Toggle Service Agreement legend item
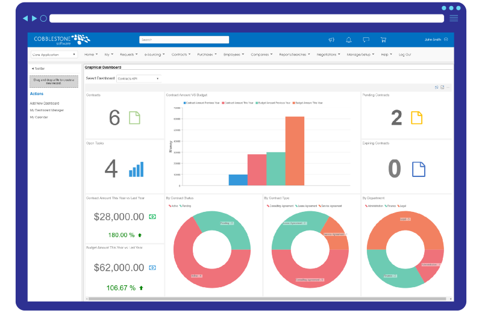The height and width of the screenshot is (313, 482). click(330, 206)
